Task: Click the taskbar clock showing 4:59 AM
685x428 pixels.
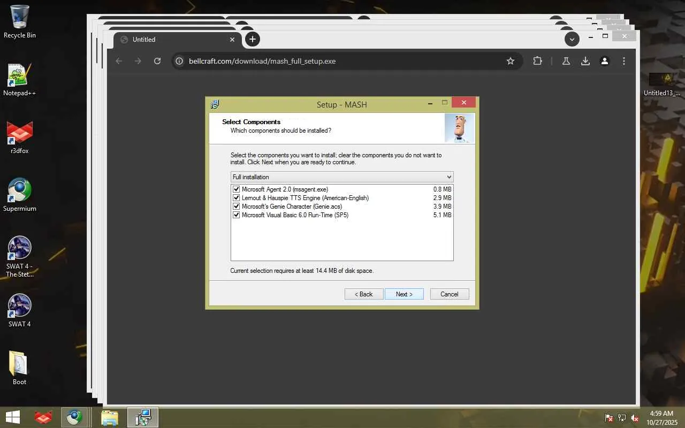Action: (661, 418)
